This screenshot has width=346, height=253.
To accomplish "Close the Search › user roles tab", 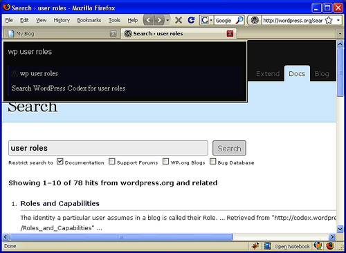I will [x=230, y=34].
